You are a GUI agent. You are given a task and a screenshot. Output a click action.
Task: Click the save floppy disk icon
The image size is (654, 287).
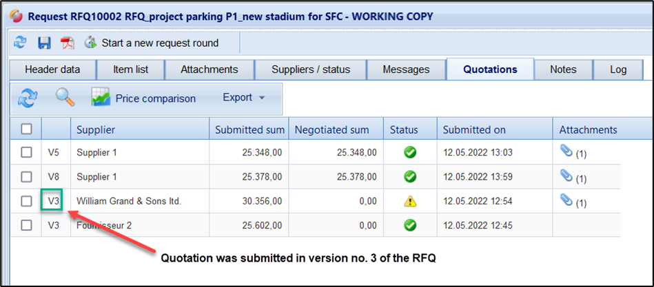[x=44, y=43]
